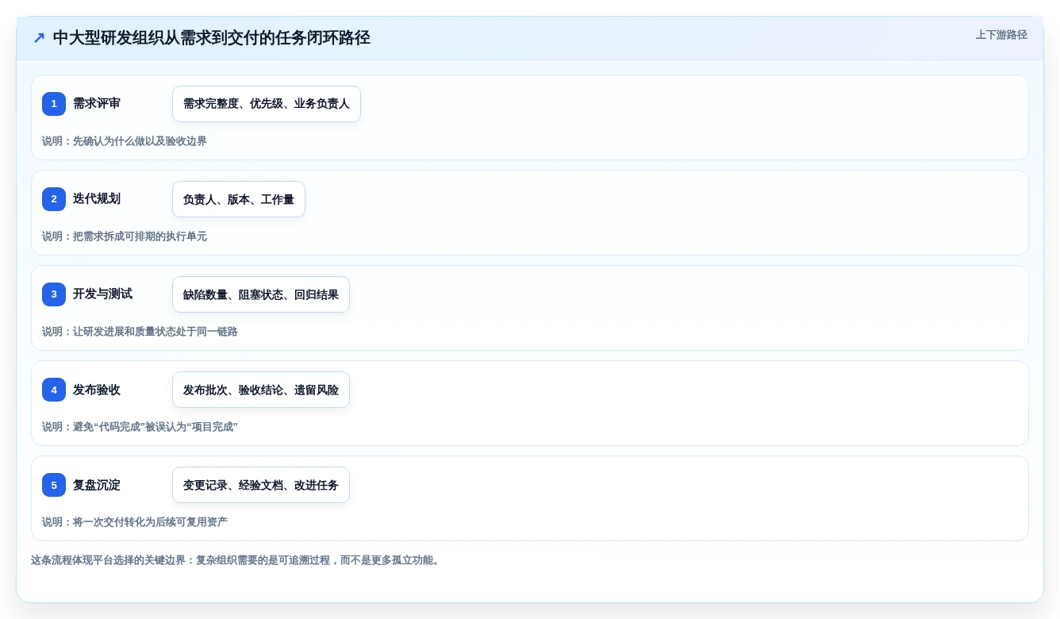1060x619 pixels.
Task: Click the note 把需求拆成可排期的执行单元
Action: 125,236
